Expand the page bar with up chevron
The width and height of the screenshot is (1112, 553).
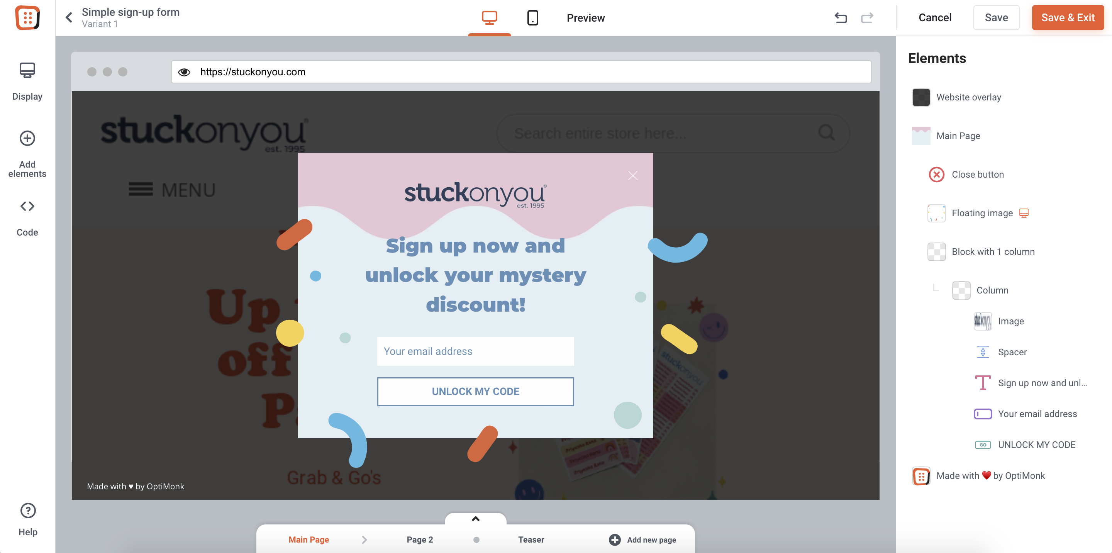tap(475, 519)
